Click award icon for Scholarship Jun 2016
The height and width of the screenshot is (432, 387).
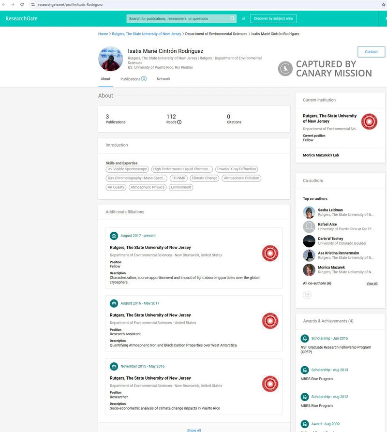coord(305,338)
